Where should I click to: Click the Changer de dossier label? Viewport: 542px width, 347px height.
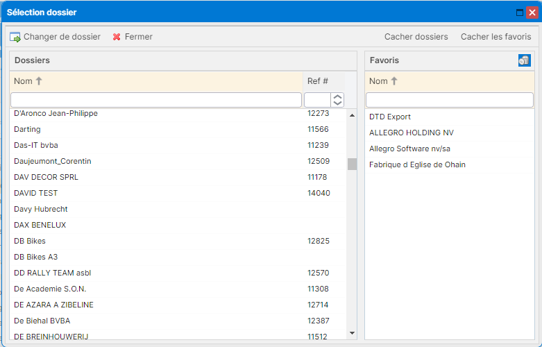[x=62, y=37]
